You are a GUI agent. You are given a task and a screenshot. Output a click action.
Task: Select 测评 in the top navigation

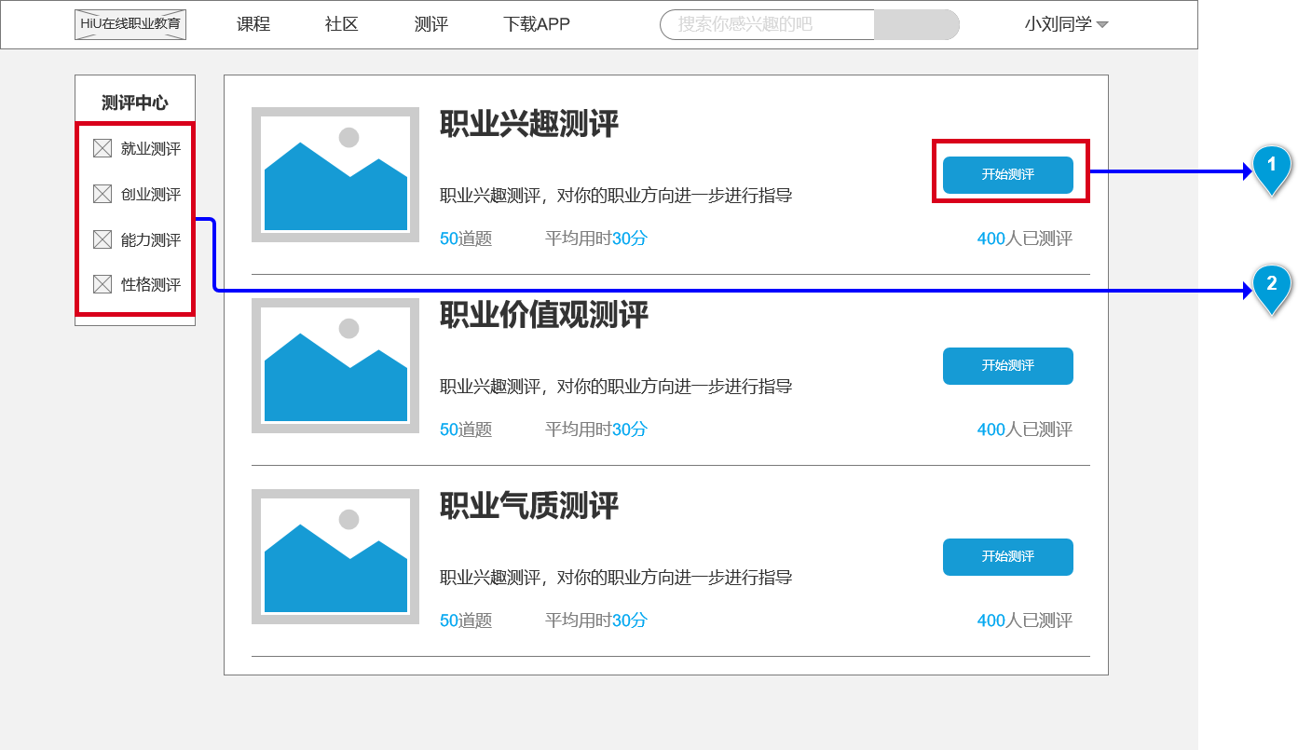click(x=431, y=24)
